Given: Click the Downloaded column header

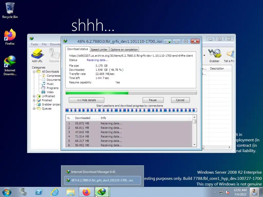Looking at the screenshot, I should coord(86,118).
